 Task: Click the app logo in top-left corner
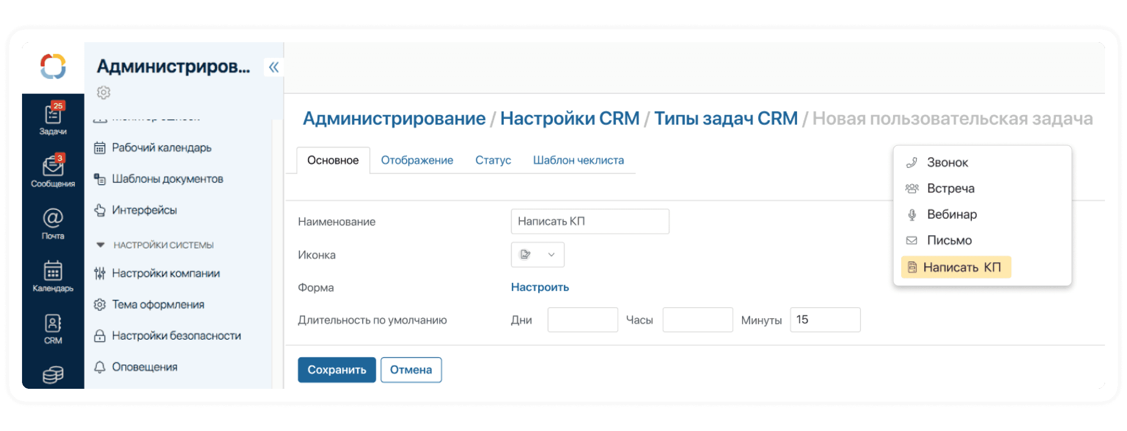point(53,67)
